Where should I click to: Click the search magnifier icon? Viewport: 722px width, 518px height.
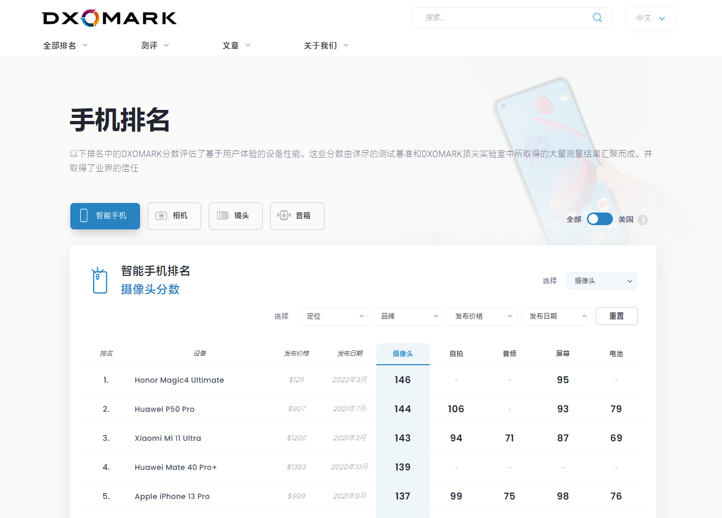pyautogui.click(x=597, y=17)
